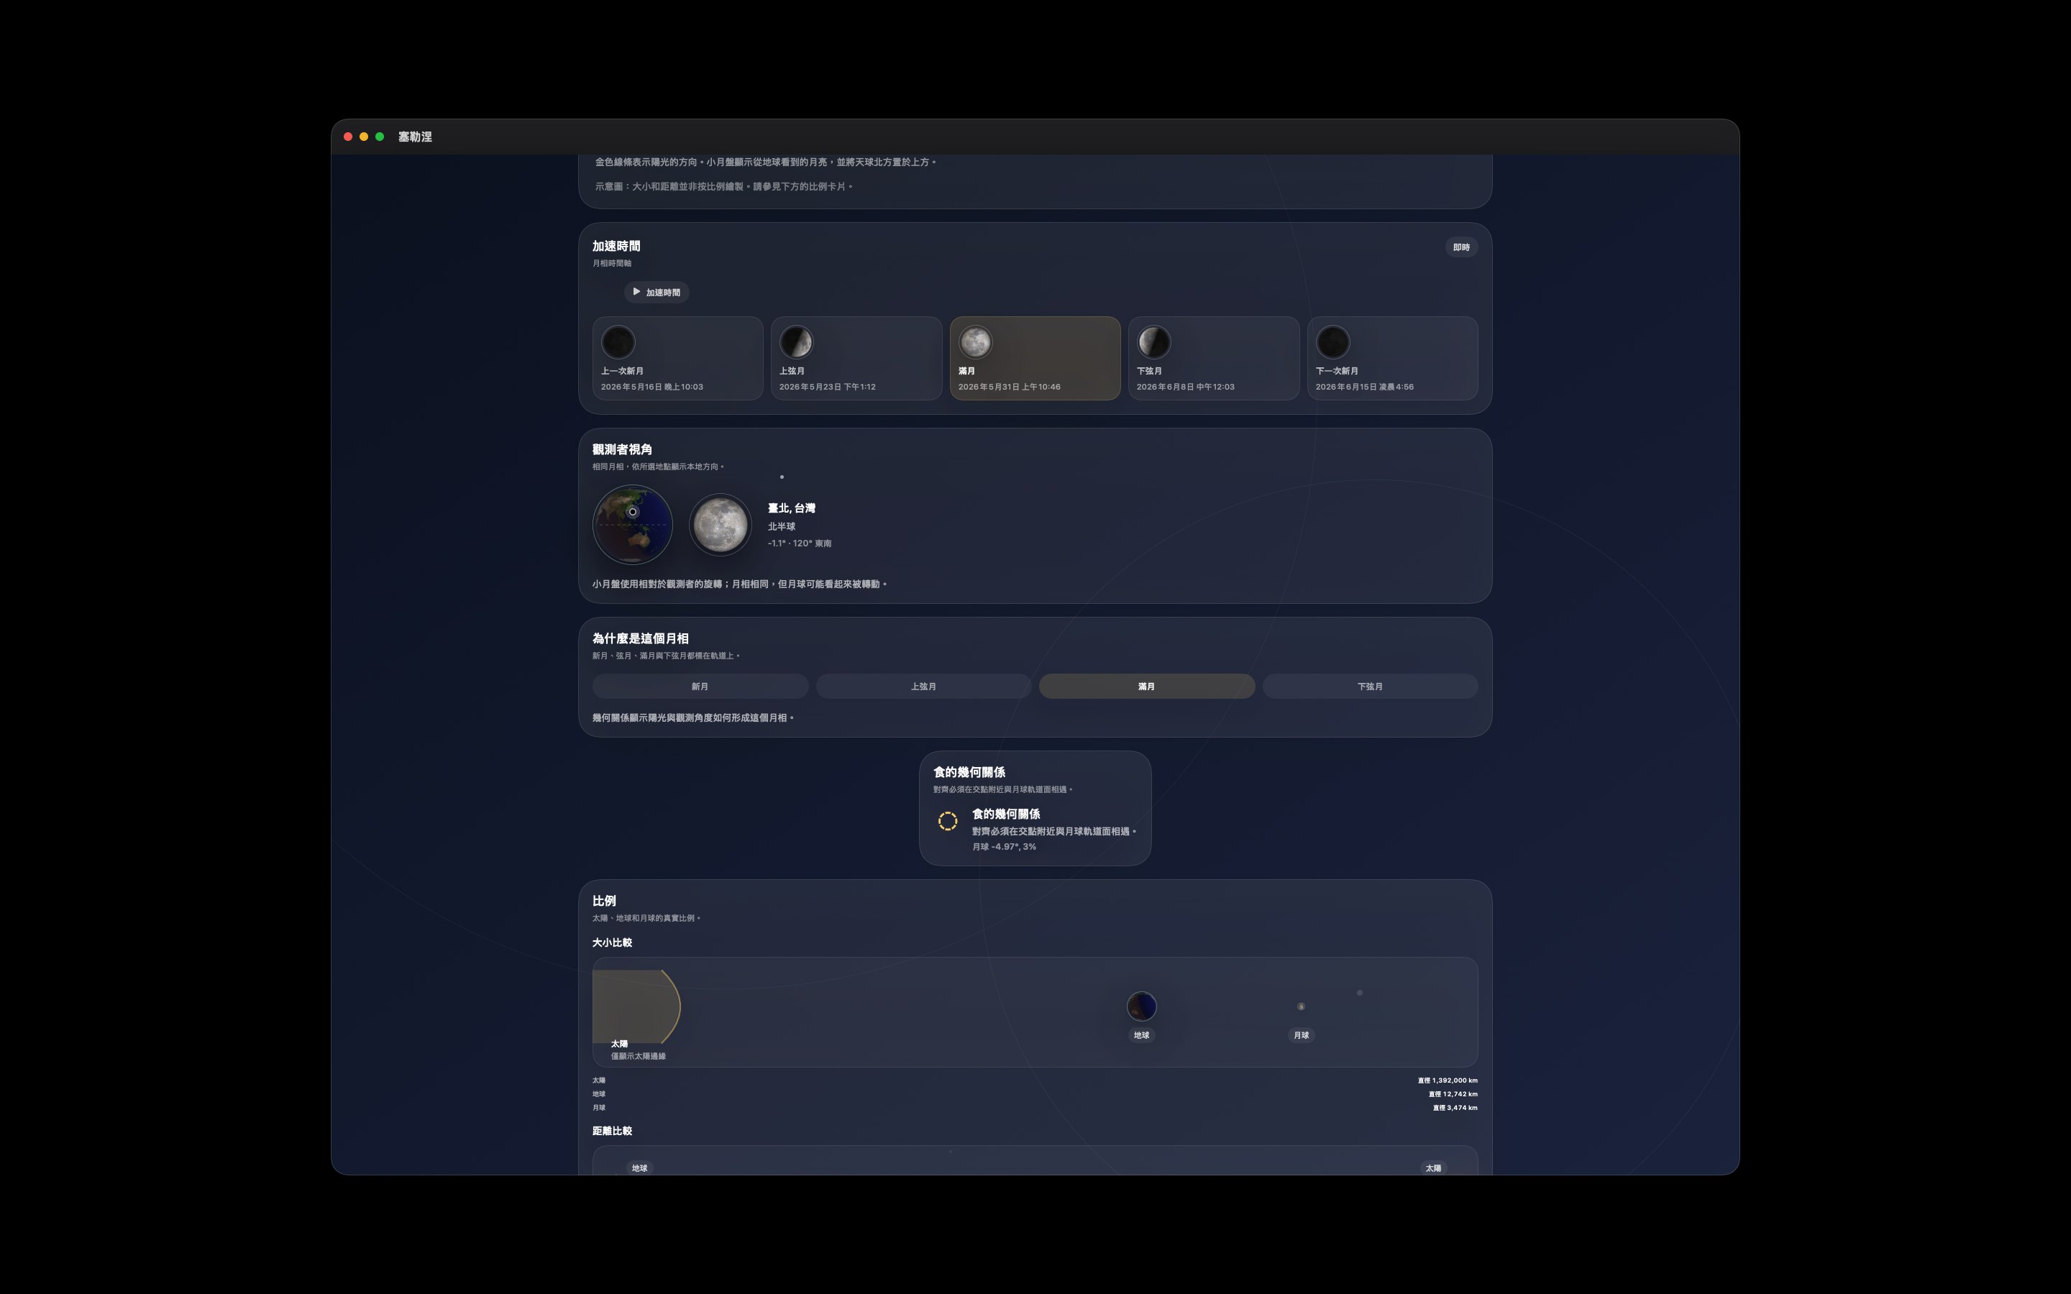The height and width of the screenshot is (1294, 2071).
Task: Click the 臺北, 台灣 location text
Action: pos(792,508)
